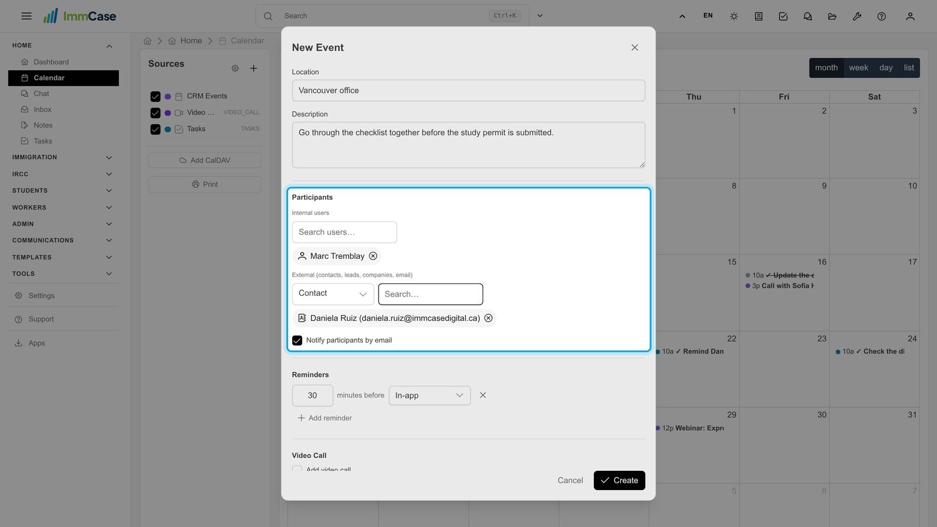Open the chat bubbles icon in header
Screen dimensions: 937x527
click(808, 16)
